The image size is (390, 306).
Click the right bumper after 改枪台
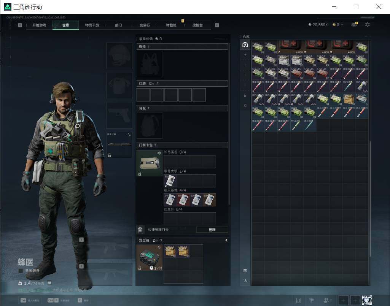pos(217,25)
